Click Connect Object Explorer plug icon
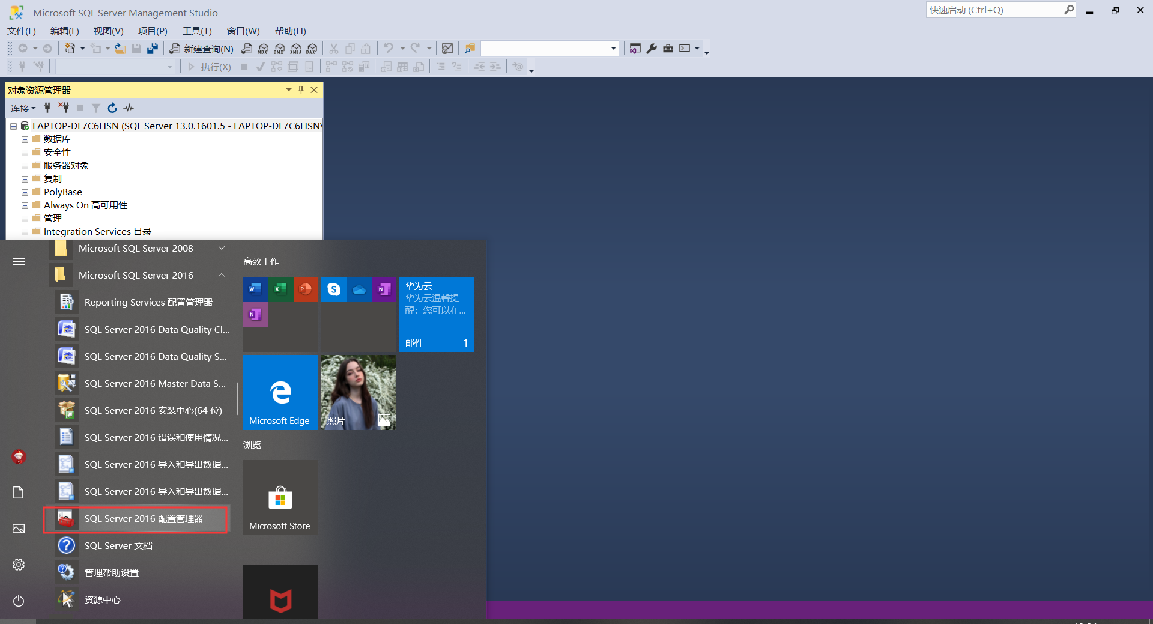The height and width of the screenshot is (624, 1153). click(x=47, y=108)
